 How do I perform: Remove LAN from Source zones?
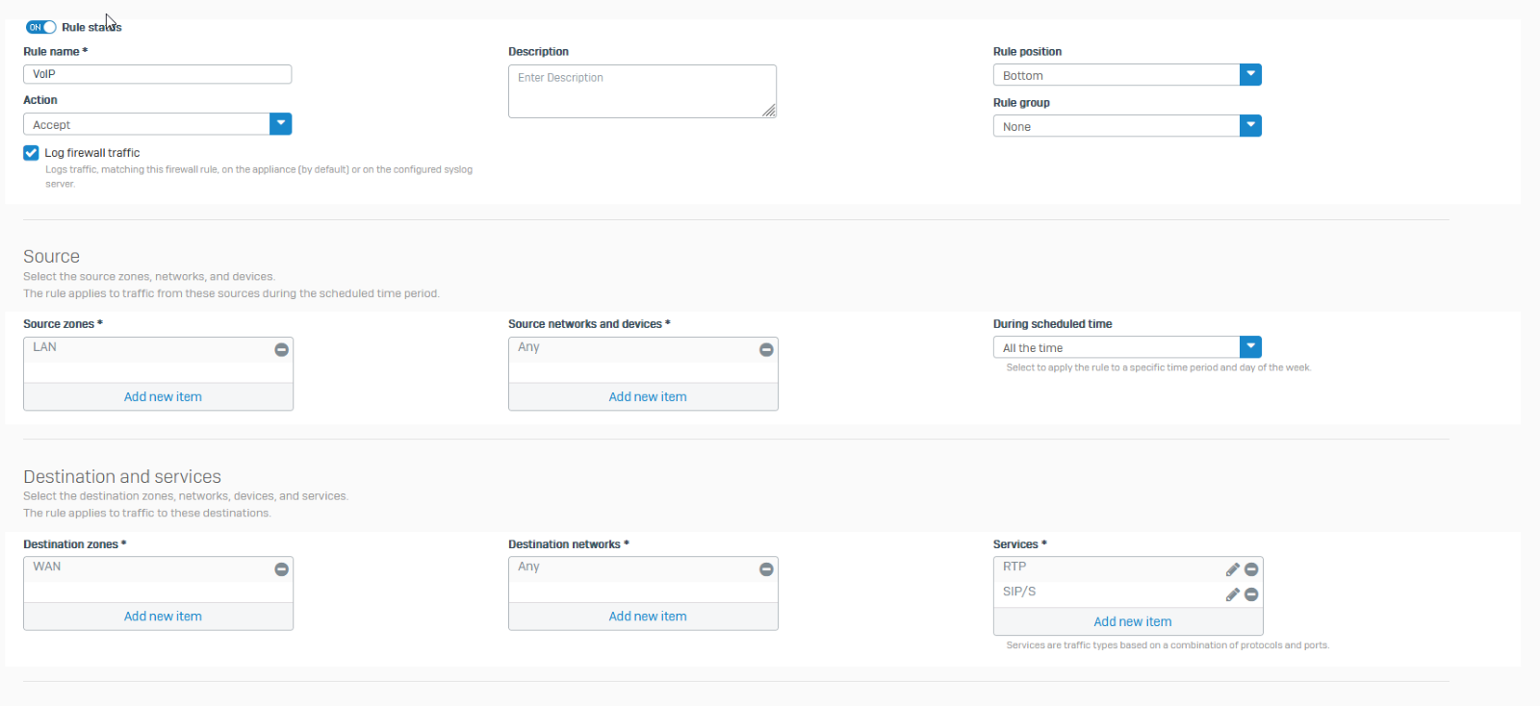tap(281, 350)
